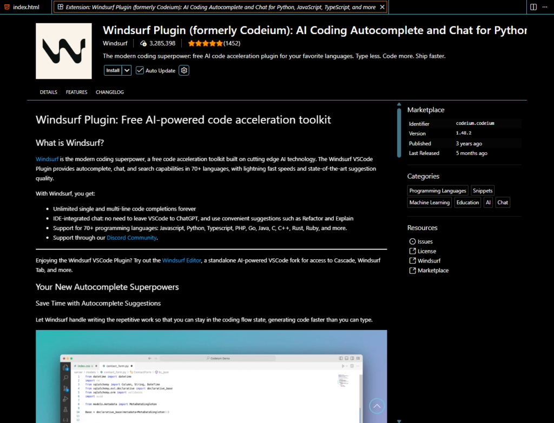The width and height of the screenshot is (554, 423).
Task: Open the CHANGELOG tab
Action: (x=110, y=92)
